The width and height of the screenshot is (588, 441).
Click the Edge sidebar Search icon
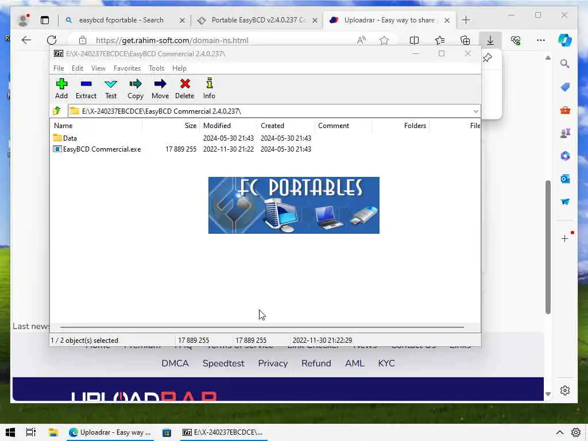(x=565, y=63)
